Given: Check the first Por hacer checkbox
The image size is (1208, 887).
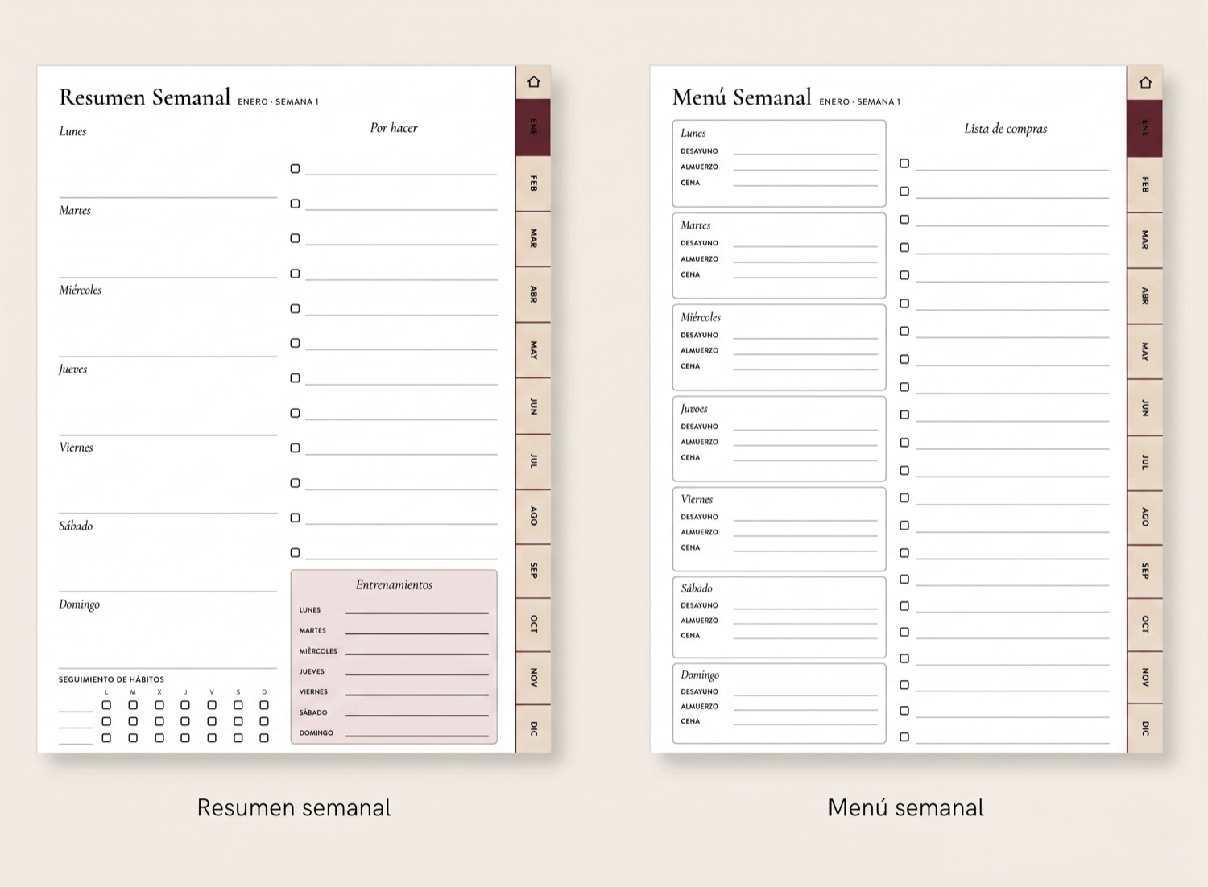Looking at the screenshot, I should pyautogui.click(x=295, y=169).
